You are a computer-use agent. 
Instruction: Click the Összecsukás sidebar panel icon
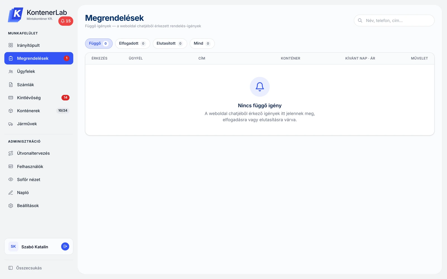coord(11,268)
